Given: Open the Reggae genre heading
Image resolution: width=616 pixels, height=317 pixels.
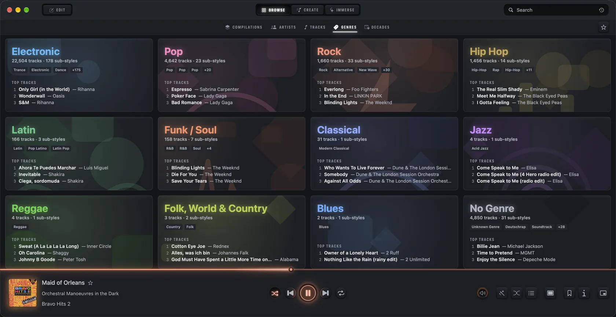Looking at the screenshot, I should [30, 208].
